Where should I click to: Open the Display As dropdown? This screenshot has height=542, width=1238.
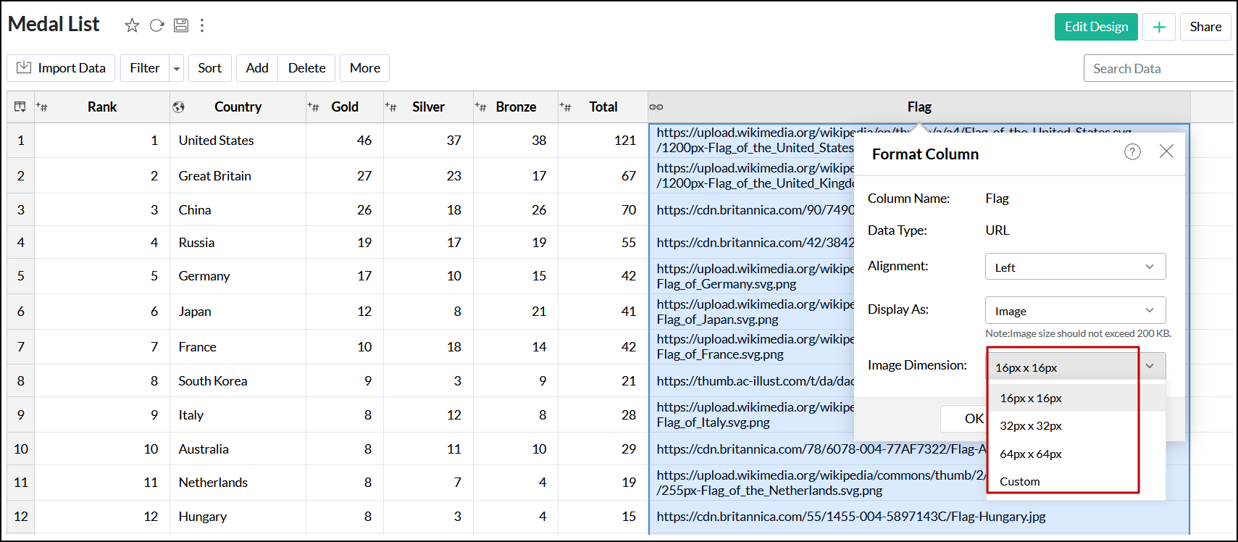[1075, 311]
